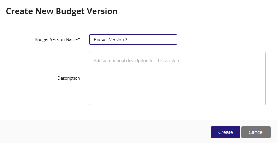Click the Budget Version Name label
Screen dimensions: 277x143
57,39
